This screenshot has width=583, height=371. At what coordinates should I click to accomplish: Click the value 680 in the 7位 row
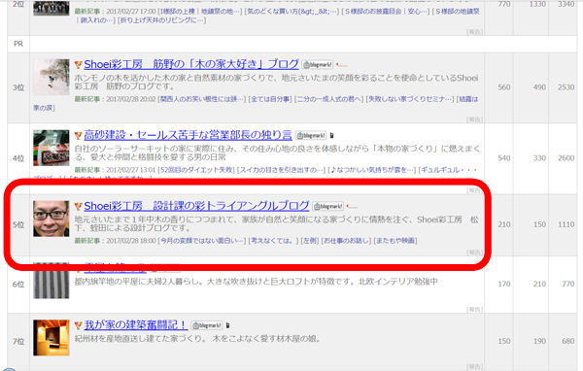click(x=568, y=341)
